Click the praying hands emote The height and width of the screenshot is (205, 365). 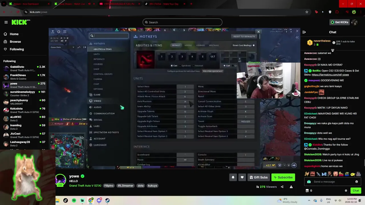tap(307, 174)
